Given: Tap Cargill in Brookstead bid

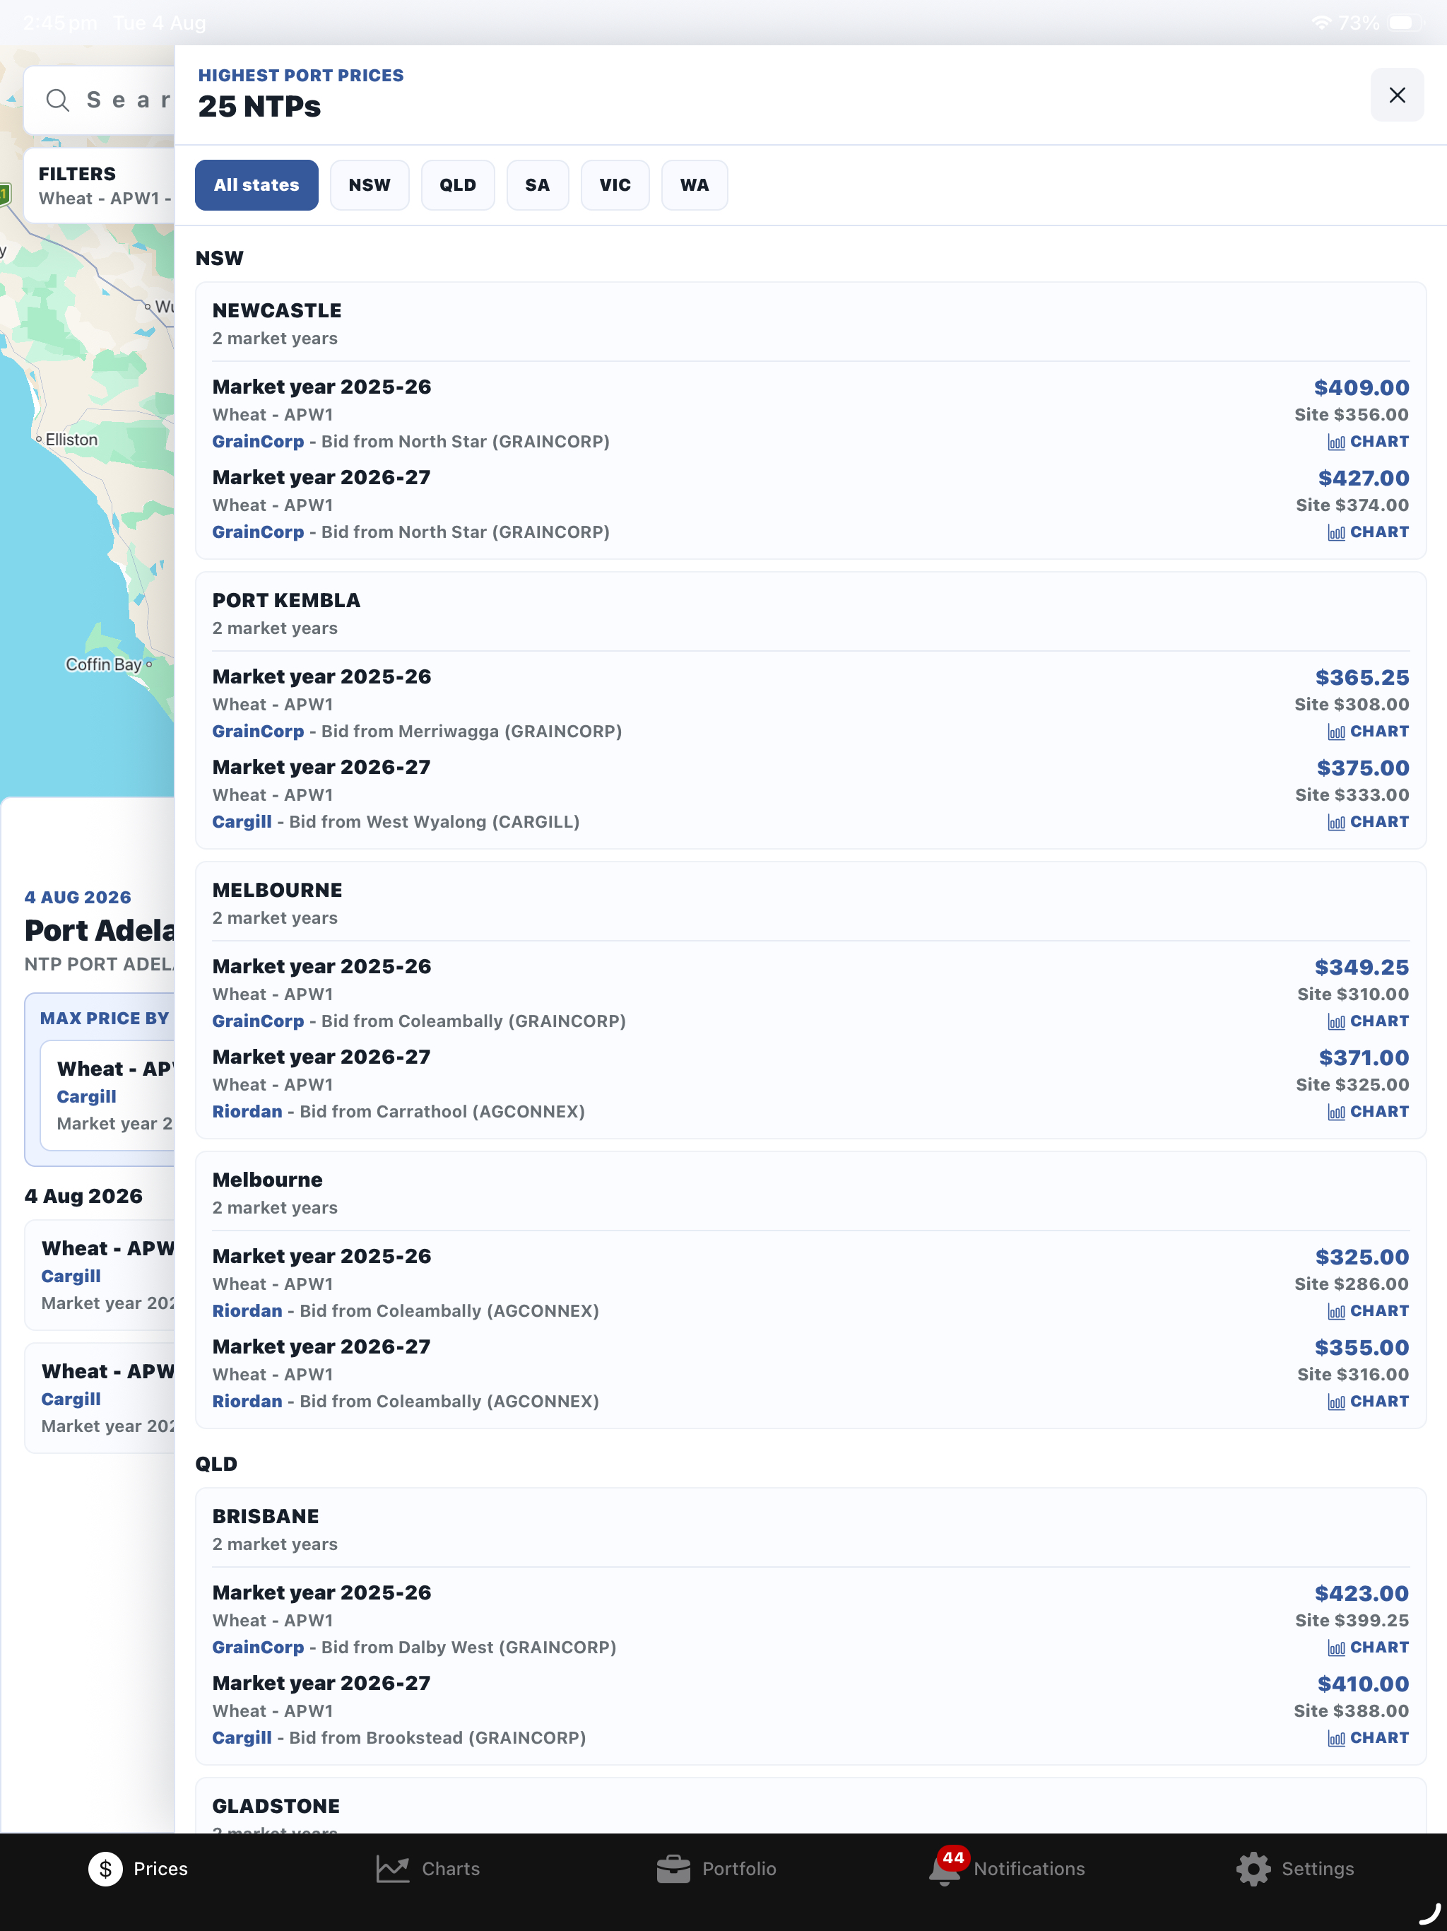Looking at the screenshot, I should pyautogui.click(x=242, y=1738).
